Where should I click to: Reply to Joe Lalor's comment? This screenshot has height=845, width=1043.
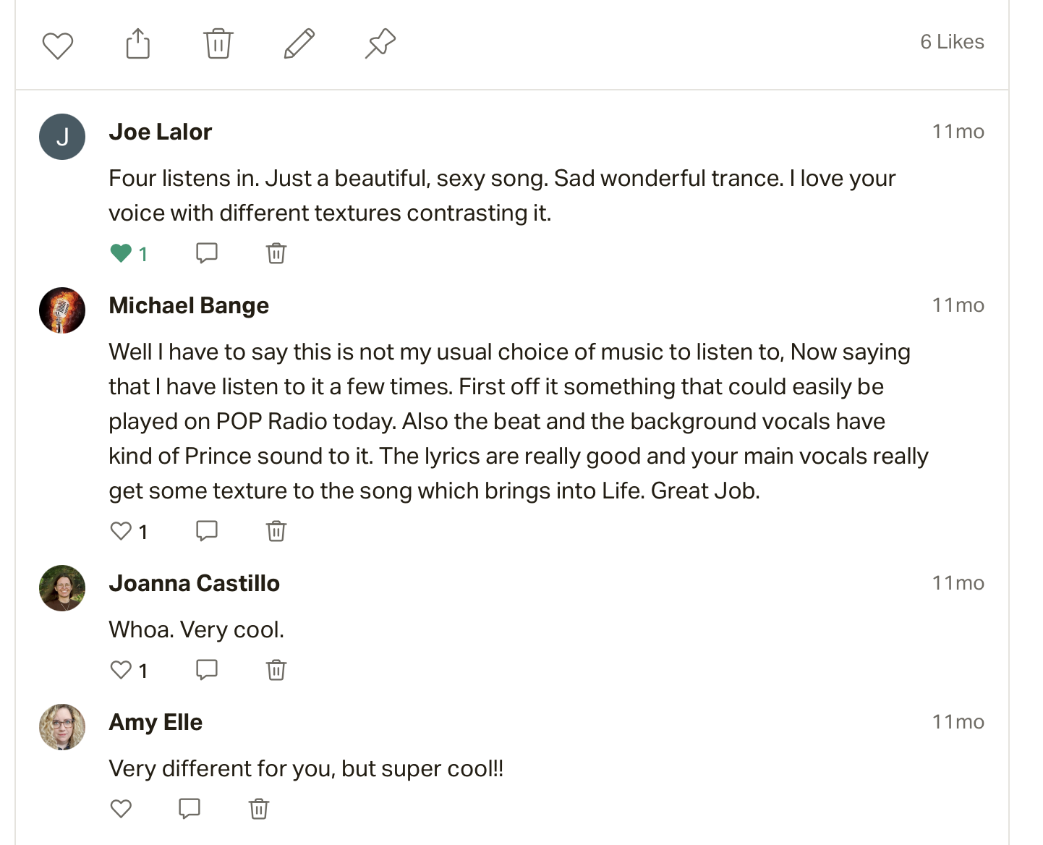pos(207,252)
